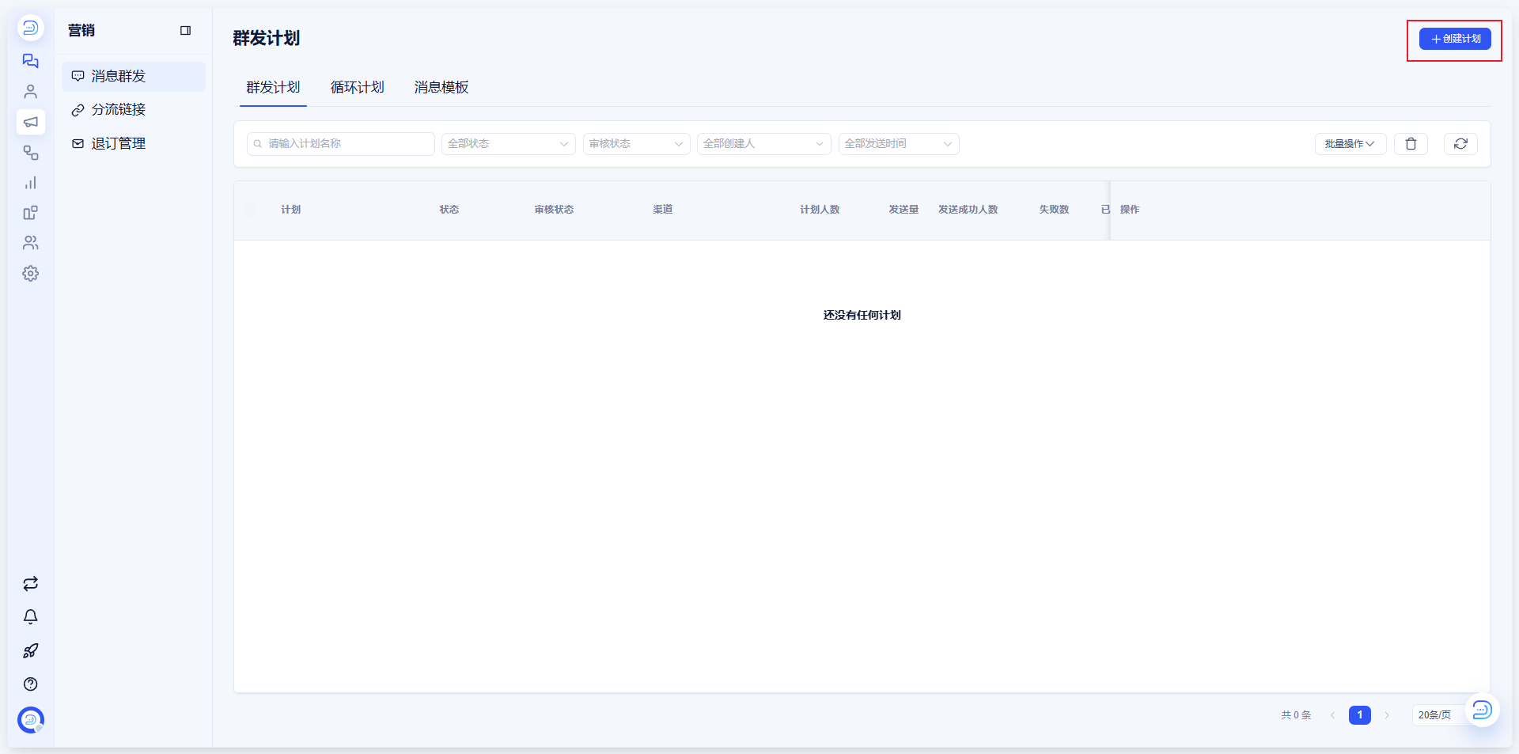This screenshot has height=754, width=1519.
Task: Switch to the 消息模板 tab
Action: [x=441, y=87]
